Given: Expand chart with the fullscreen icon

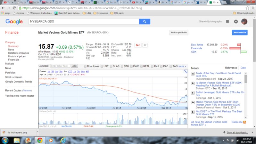Looking at the screenshot, I should point(186,71).
